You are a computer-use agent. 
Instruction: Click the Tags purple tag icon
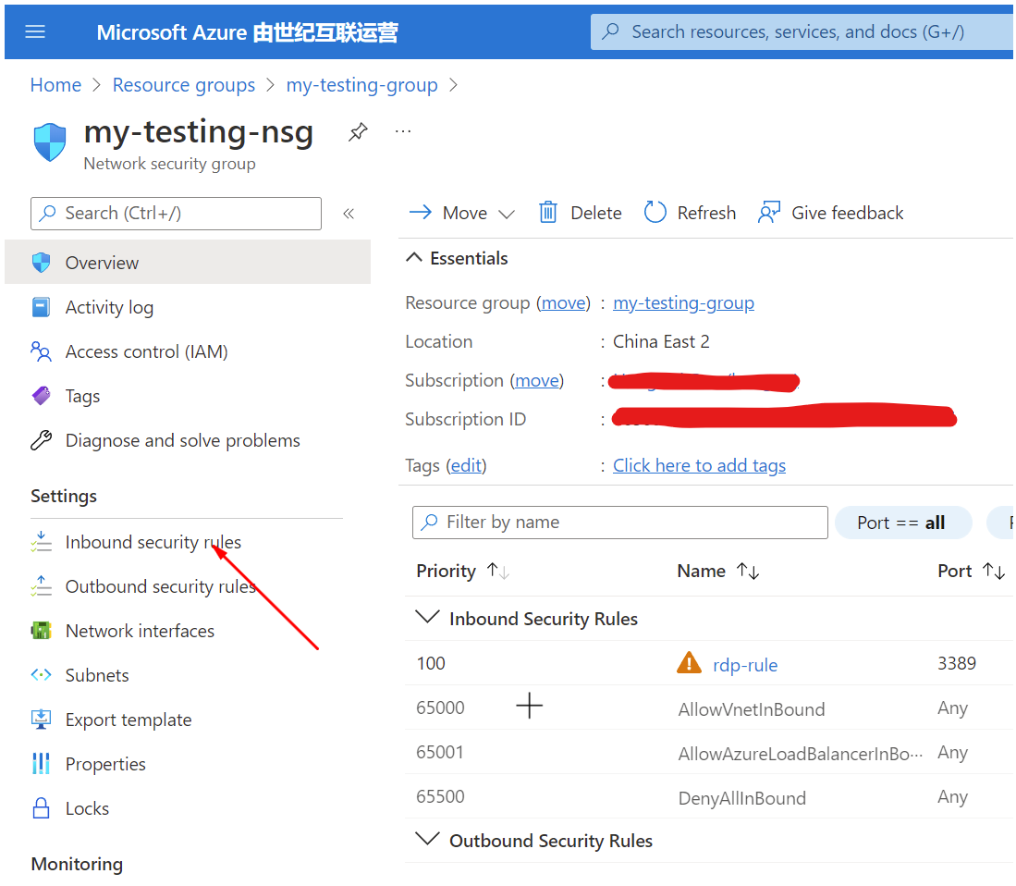(x=42, y=395)
